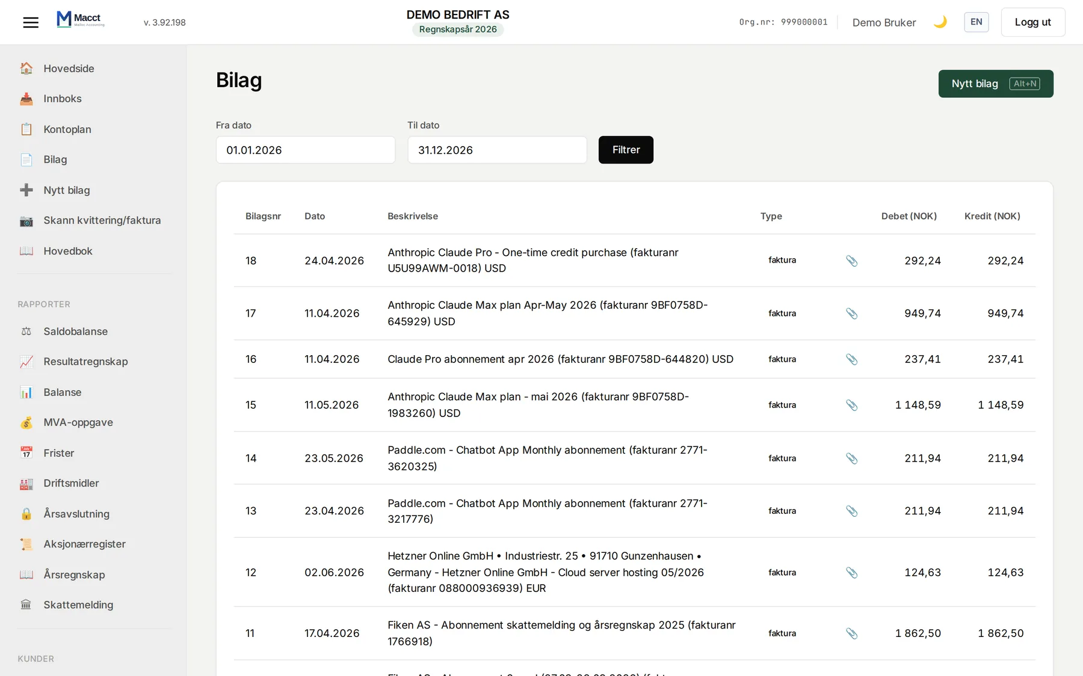Click the Saldobalanse scales icon
Image resolution: width=1083 pixels, height=676 pixels.
pos(26,331)
